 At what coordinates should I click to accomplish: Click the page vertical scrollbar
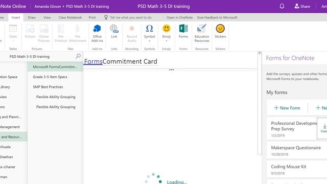(260, 104)
